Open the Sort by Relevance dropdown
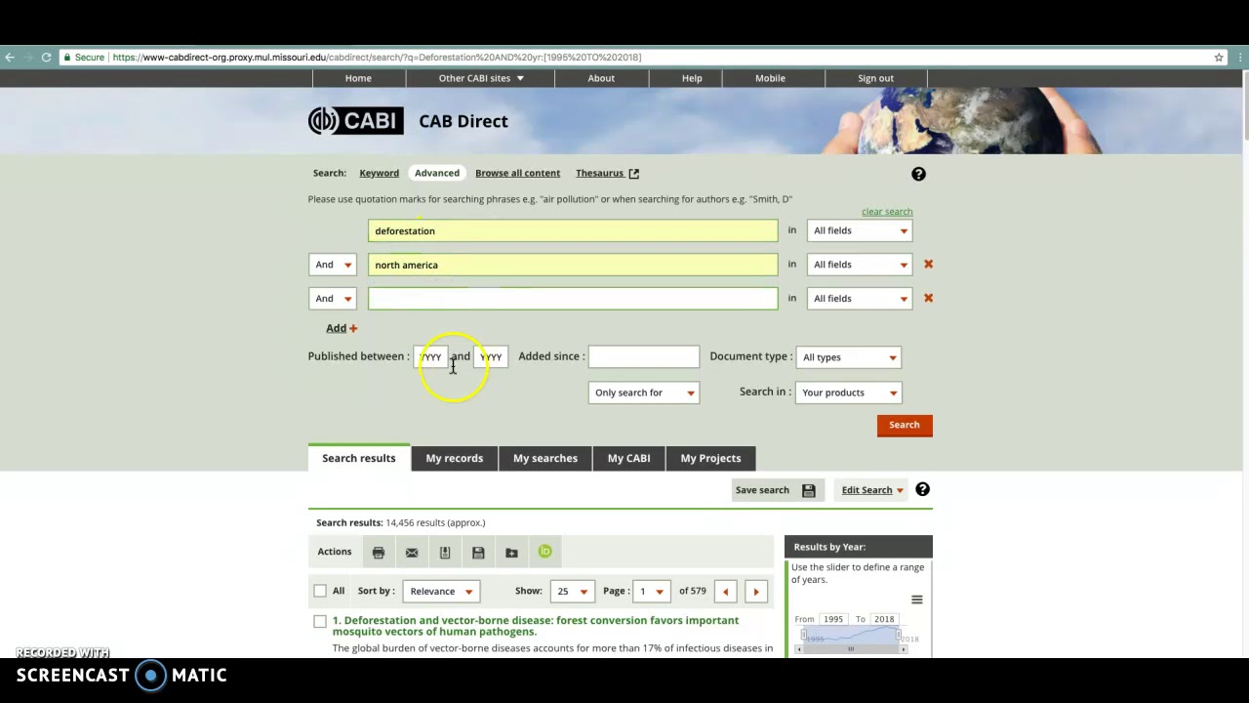The image size is (1249, 703). tap(442, 592)
